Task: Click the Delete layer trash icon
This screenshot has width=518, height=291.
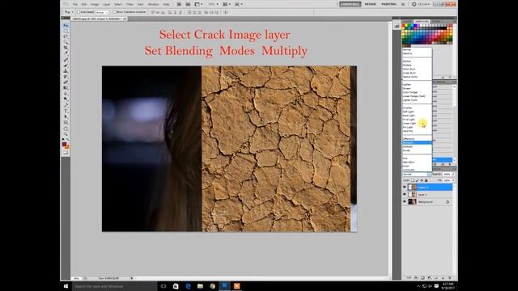Action: pyautogui.click(x=450, y=278)
